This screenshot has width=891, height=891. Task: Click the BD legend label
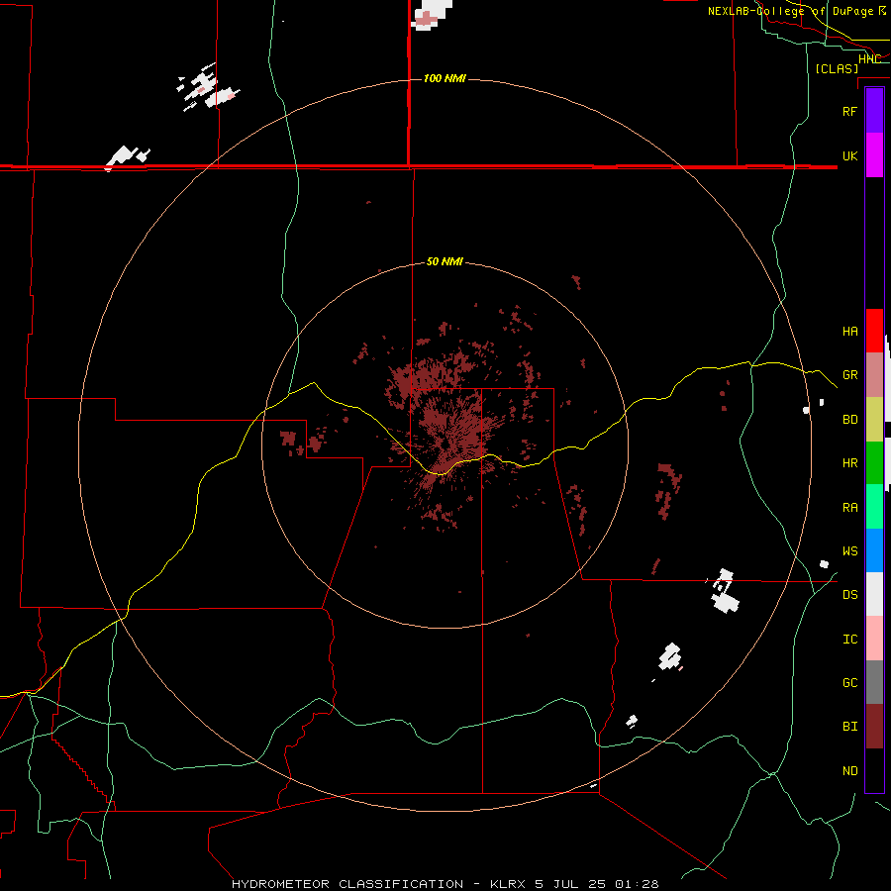coord(849,420)
